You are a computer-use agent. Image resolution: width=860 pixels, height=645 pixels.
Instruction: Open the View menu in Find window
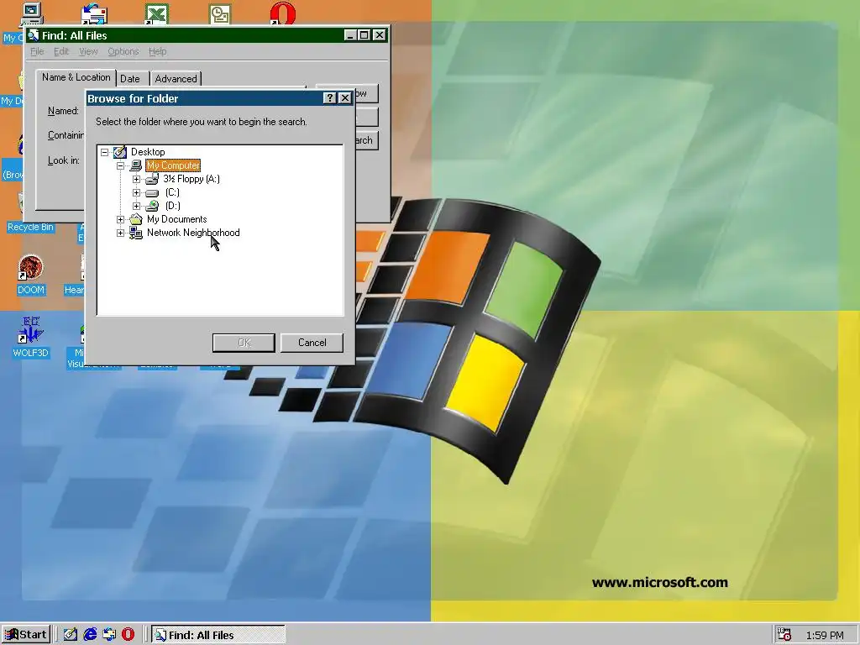[x=87, y=51]
